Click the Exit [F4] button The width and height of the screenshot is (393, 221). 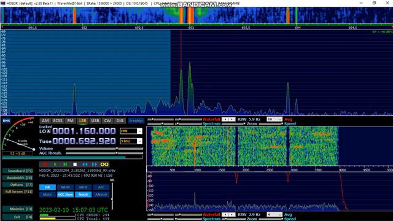pos(18,217)
